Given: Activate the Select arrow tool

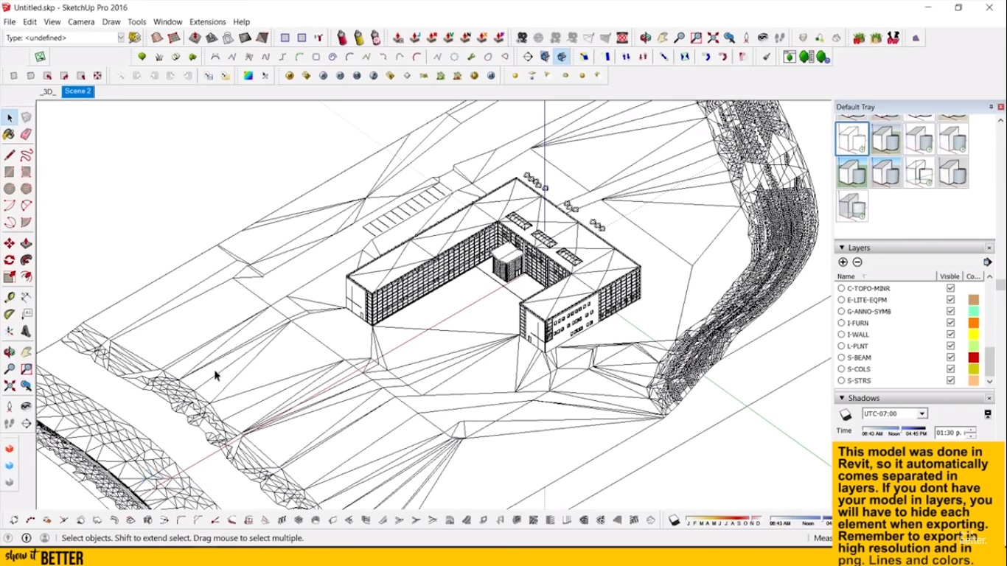Looking at the screenshot, I should coord(10,117).
